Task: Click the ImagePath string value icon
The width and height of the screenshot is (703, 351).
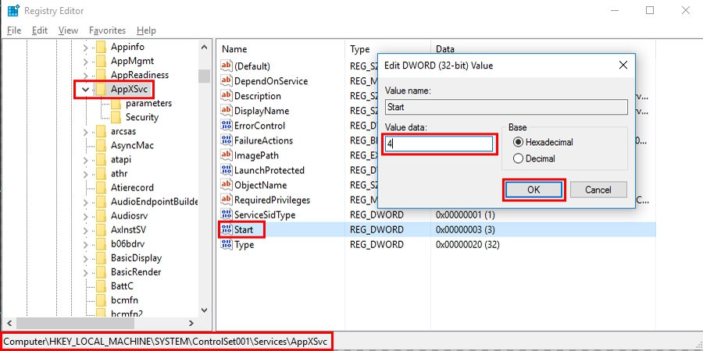Action: [227, 155]
